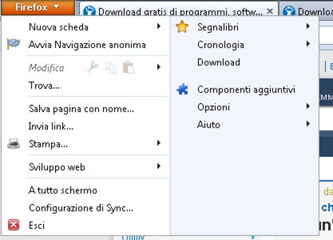
Task: Expand the Modifica submenu arrow
Action: 159,67
